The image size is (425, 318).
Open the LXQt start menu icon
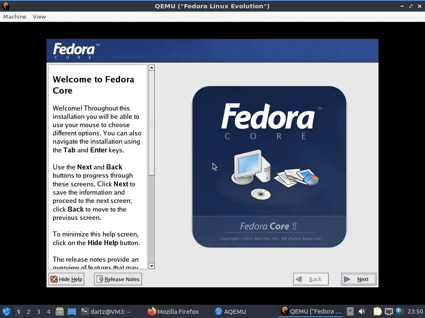point(7,311)
